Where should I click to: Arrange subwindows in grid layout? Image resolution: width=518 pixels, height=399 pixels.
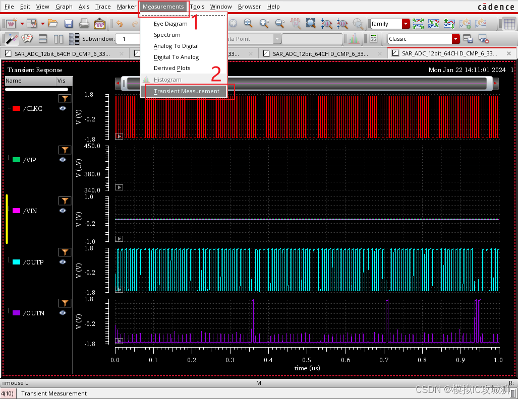74,39
